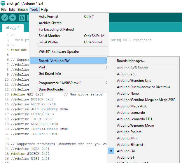Image resolution: width=182 pixels, height=163 pixels.
Task: Select Arduino Leonardo ETH board
Action: tap(143, 119)
